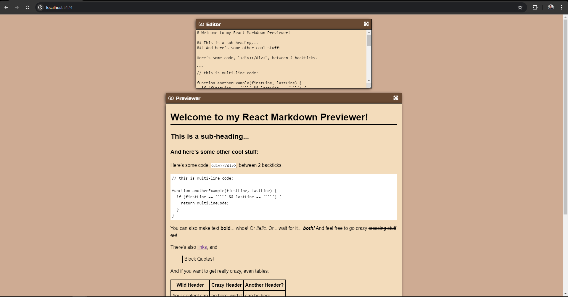Click the freeCodeCamp logo in Editor header
This screenshot has width=568, height=297.
tap(201, 24)
